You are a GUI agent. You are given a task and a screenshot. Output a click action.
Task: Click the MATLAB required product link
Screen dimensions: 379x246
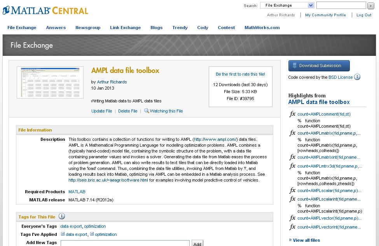click(77, 192)
